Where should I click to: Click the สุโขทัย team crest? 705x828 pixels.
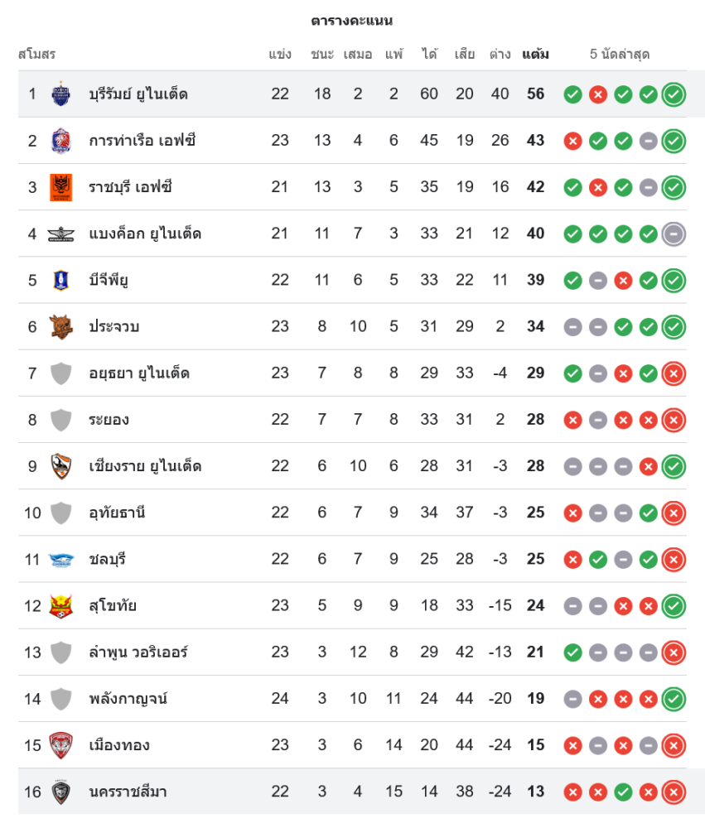60,605
